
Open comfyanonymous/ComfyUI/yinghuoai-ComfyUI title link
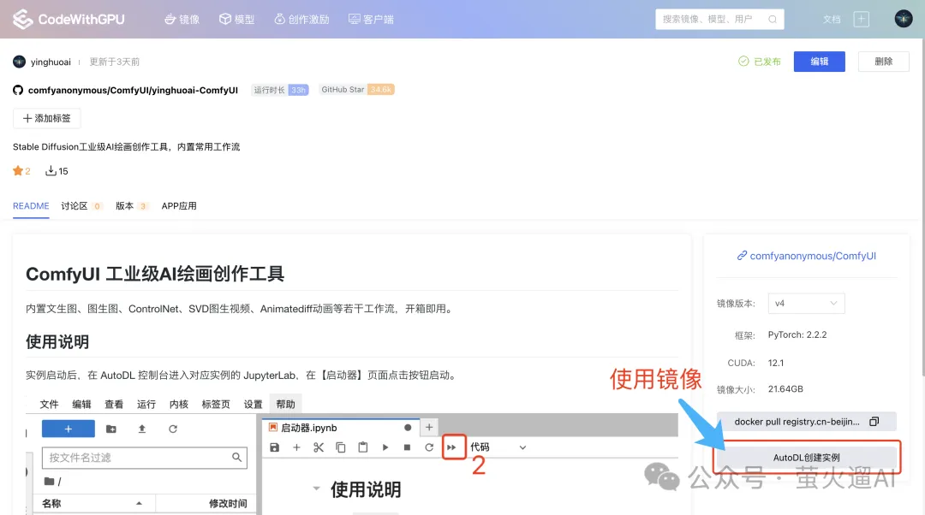pyautogui.click(x=133, y=90)
